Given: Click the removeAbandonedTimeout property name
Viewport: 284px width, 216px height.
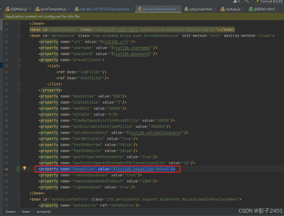Looking at the screenshot, I should (98, 181).
